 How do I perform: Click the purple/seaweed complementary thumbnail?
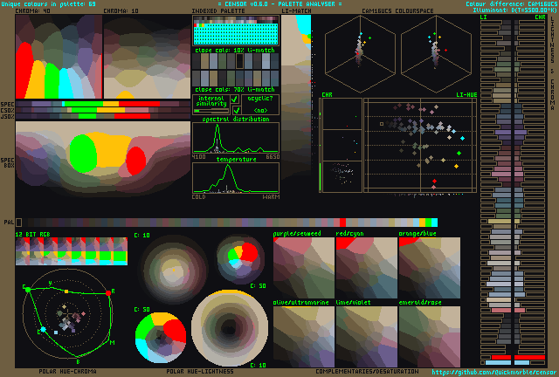(304, 269)
